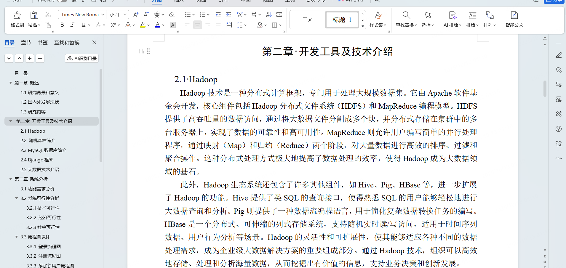Viewport: 566px width, 268px height.
Task: Toggle center paragraph alignment
Action: coord(197,25)
